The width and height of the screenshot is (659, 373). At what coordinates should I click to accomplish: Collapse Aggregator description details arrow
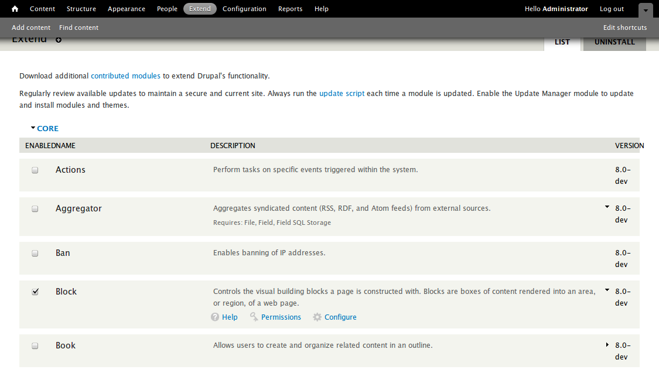point(607,207)
